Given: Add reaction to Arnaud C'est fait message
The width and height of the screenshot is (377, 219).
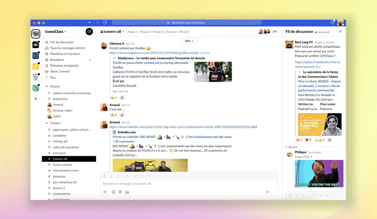Looking at the screenshot, I should (122, 115).
